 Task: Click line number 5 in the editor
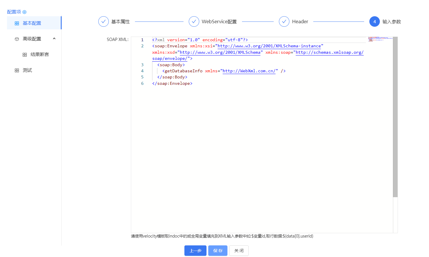(142, 77)
